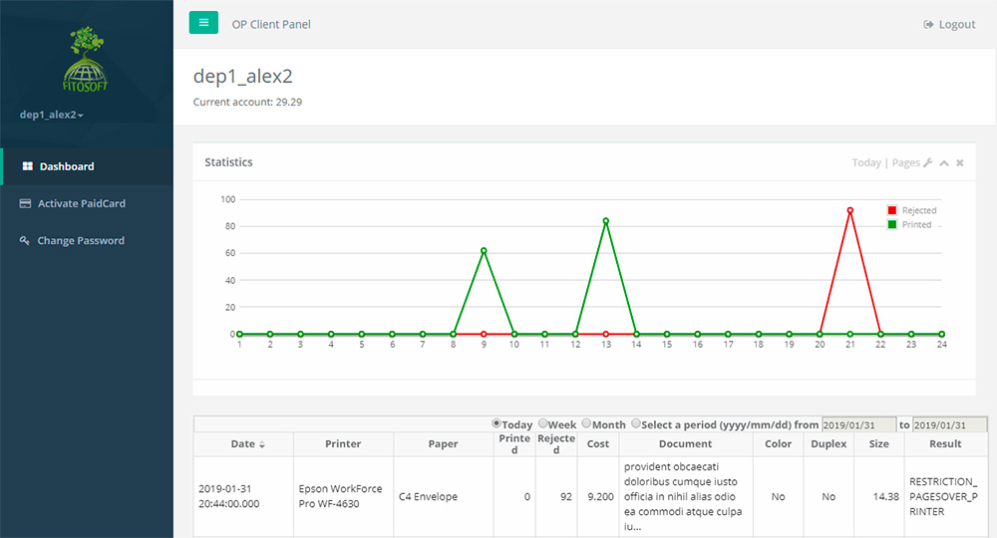This screenshot has height=538, width=997.
Task: Click the Change Password key icon
Action: click(x=26, y=240)
